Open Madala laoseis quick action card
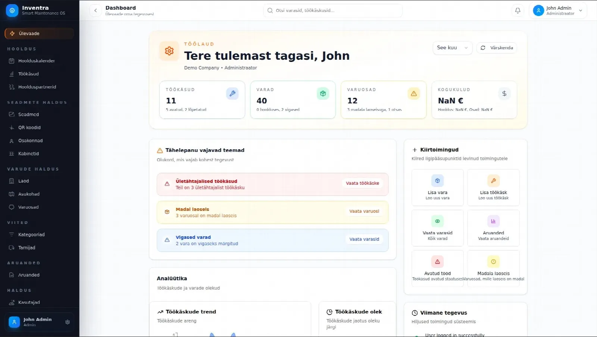The image size is (597, 337). coord(493,268)
